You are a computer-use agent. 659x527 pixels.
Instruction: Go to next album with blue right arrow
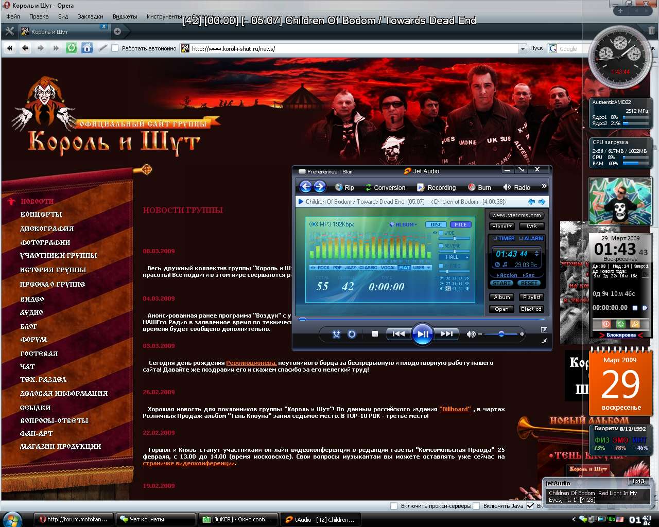(541, 202)
